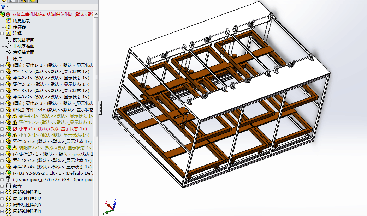Select root assembly name 立体车库机械传动系统推拉机构
The image size is (367, 216).
click(42, 14)
